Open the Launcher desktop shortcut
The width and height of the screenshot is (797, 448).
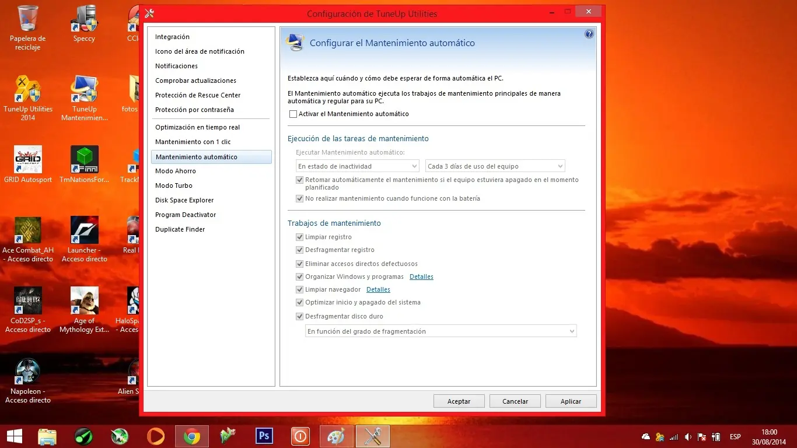(x=84, y=240)
